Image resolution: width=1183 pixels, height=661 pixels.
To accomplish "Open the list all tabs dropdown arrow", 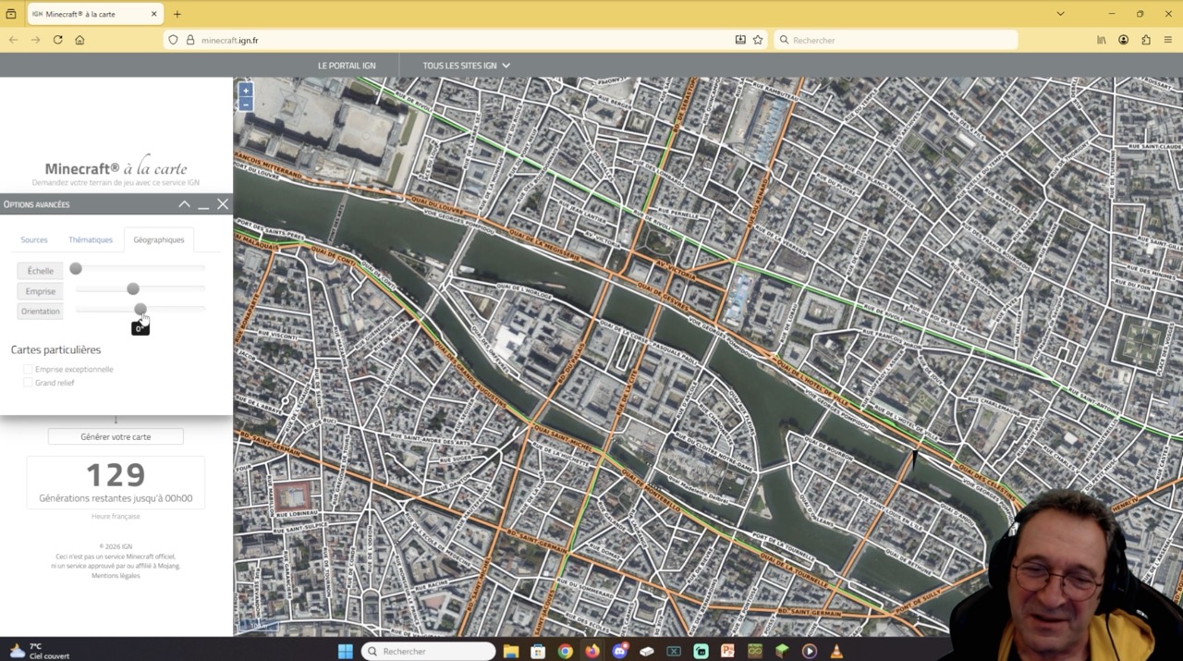I will 1060,14.
